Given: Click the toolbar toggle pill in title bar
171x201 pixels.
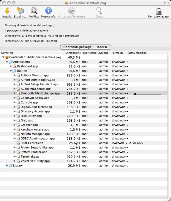Looking at the screenshot, I should 167,3.
